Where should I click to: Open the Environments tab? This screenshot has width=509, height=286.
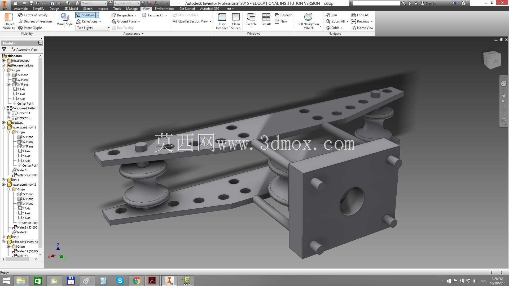tap(164, 9)
